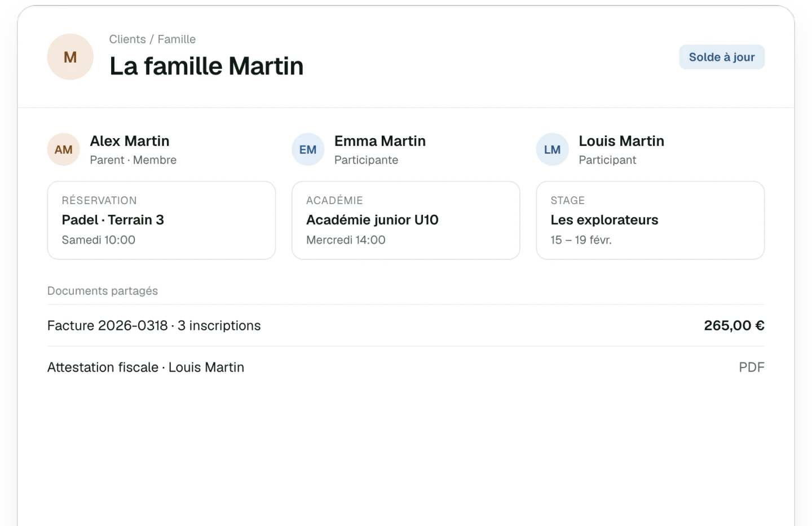Click the 'Mercredi 14:00' schedule text
The width and height of the screenshot is (812, 526).
click(346, 240)
